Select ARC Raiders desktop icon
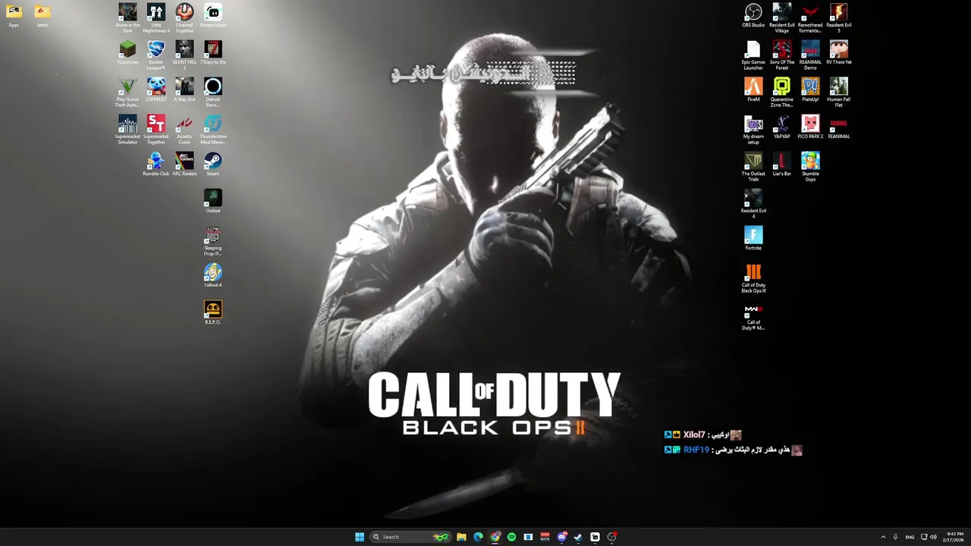971x546 pixels. (x=184, y=165)
